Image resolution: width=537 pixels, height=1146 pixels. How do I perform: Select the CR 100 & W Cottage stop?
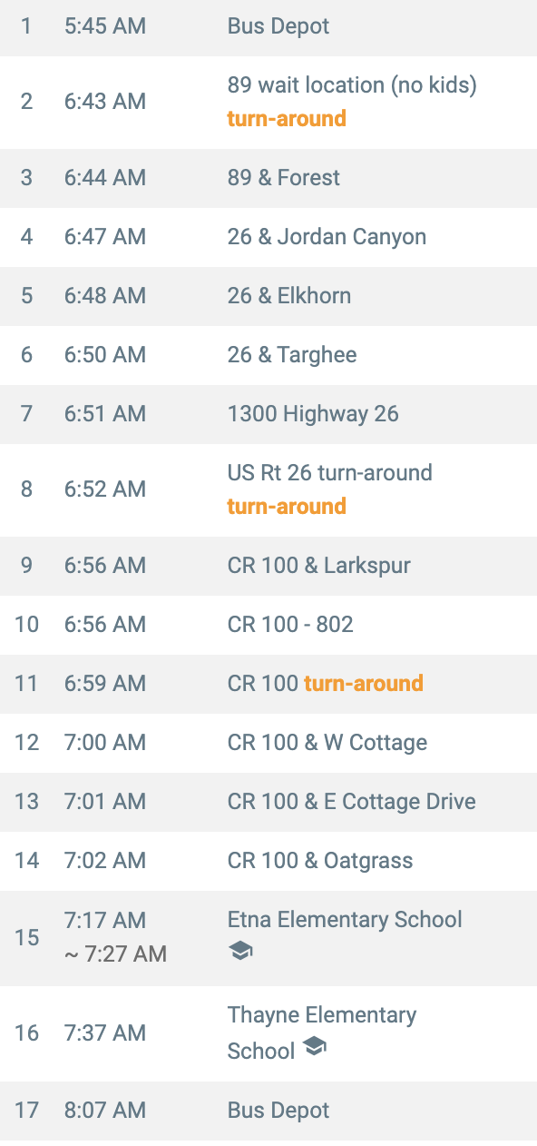(268, 743)
